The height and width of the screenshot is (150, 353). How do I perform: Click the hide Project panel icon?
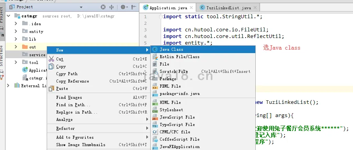pos(134,7)
